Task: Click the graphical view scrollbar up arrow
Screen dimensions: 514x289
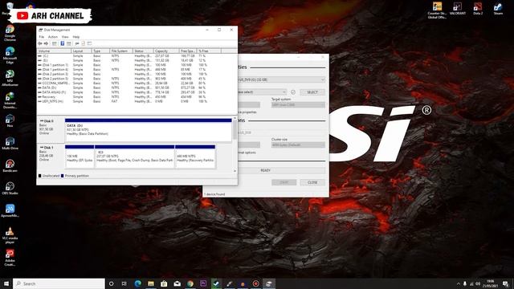Action: click(235, 118)
